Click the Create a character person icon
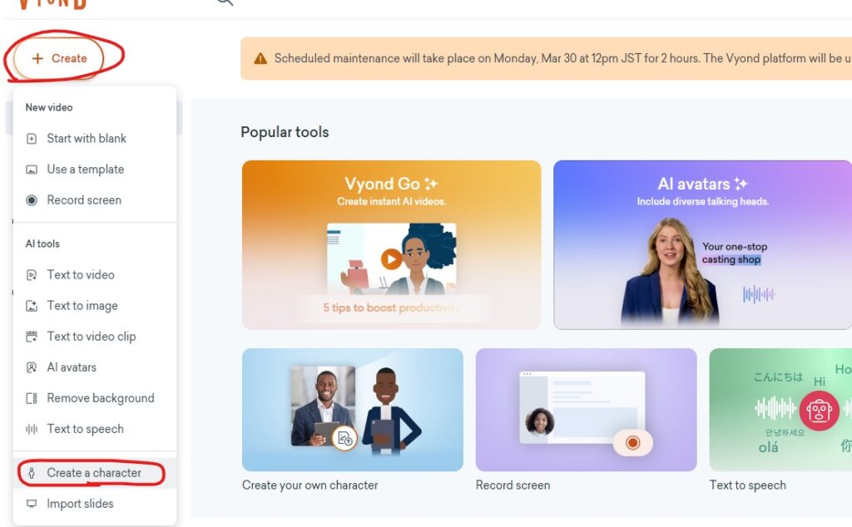The width and height of the screenshot is (852, 527). pos(32,473)
